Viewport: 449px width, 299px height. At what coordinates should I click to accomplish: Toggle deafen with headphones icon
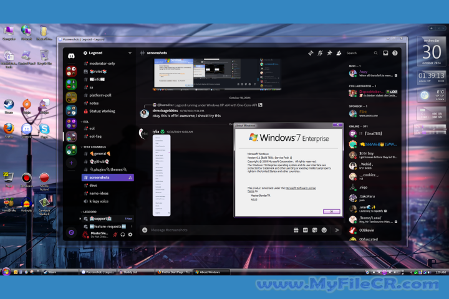tap(123, 235)
